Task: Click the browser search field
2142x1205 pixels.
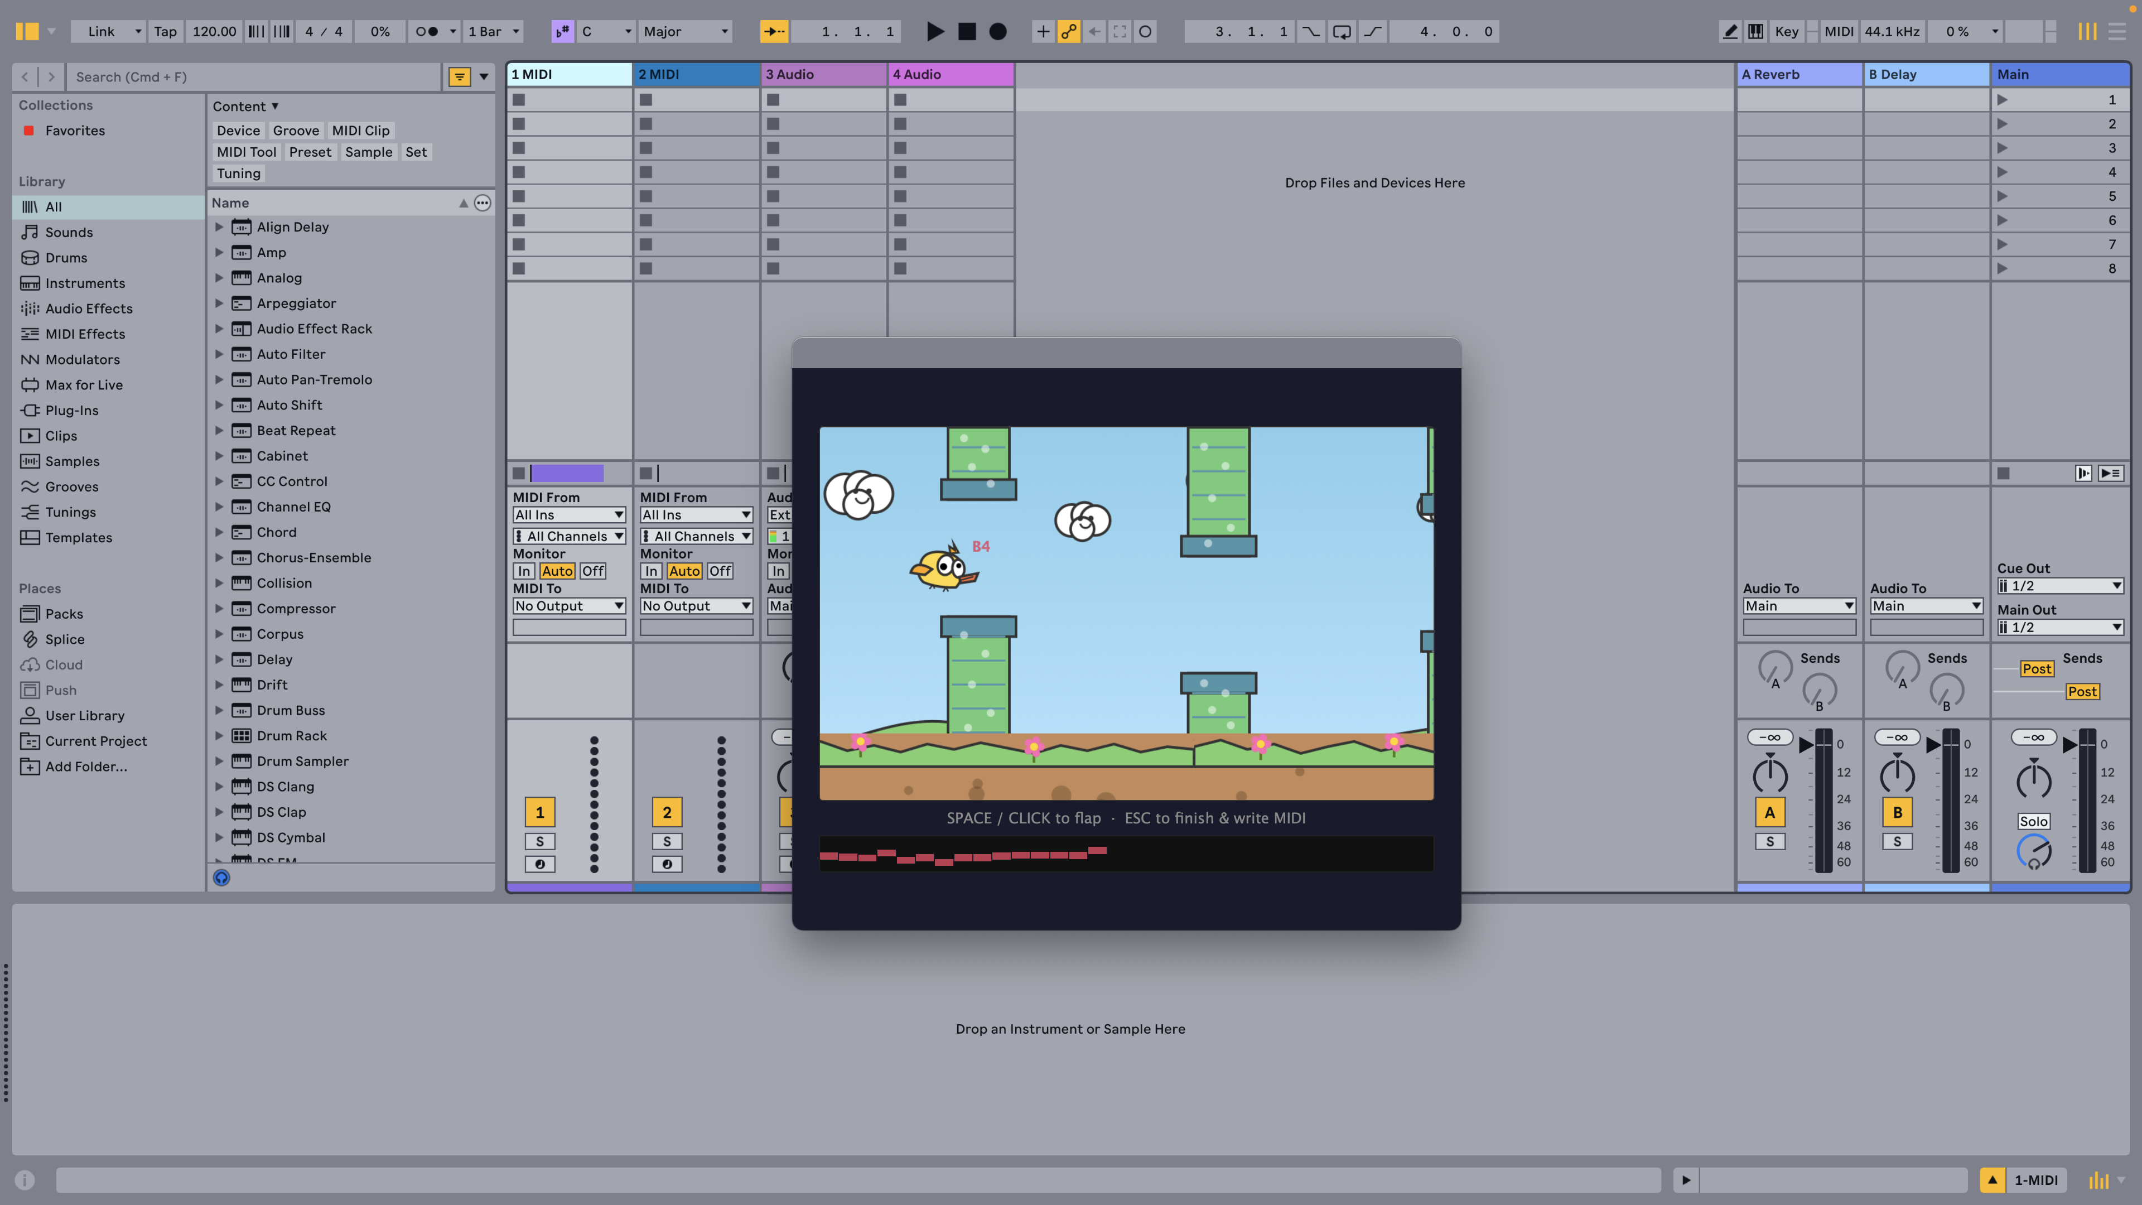Action: coord(254,76)
